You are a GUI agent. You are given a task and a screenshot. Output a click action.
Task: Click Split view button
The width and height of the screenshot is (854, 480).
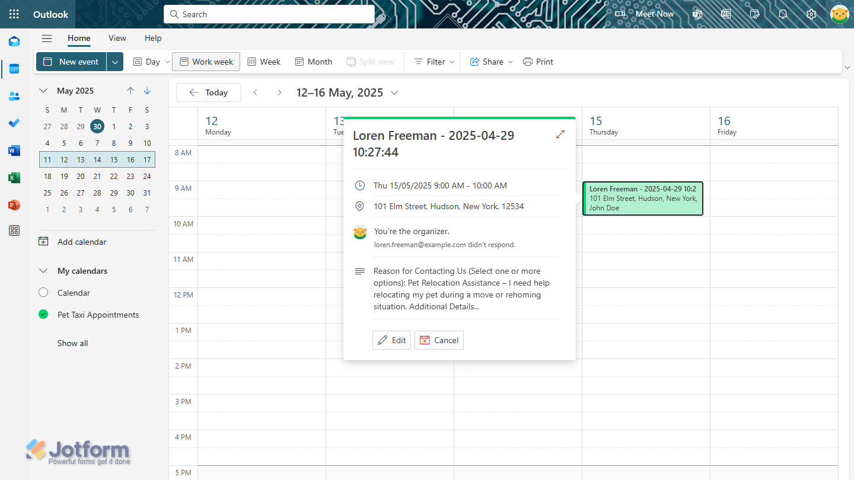click(370, 62)
